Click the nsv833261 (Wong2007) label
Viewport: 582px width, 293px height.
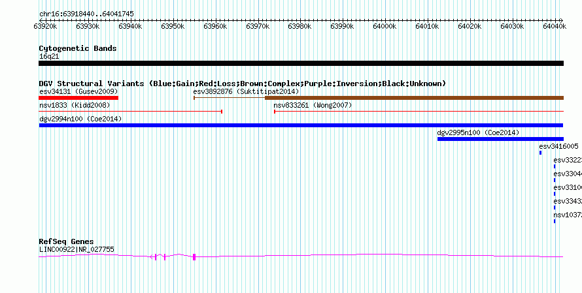[313, 106]
